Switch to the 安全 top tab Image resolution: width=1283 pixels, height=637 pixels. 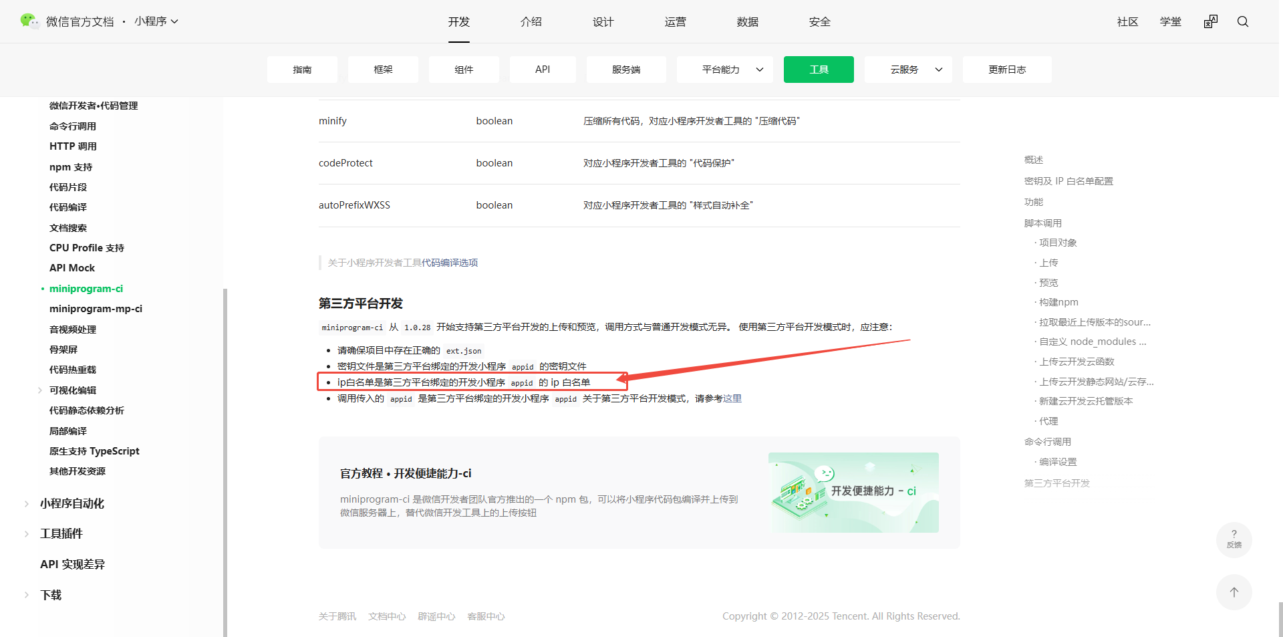point(820,21)
